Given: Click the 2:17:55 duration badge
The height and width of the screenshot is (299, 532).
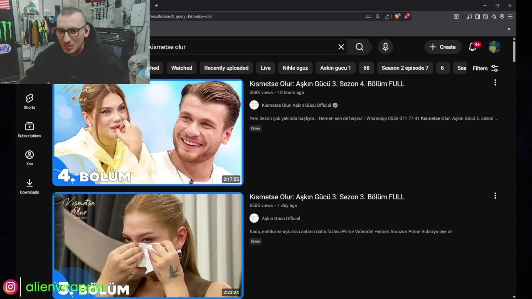Looking at the screenshot, I should [231, 179].
